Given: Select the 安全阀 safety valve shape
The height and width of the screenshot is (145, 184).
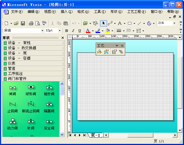Looking at the screenshot, I should click(x=49, y=124).
